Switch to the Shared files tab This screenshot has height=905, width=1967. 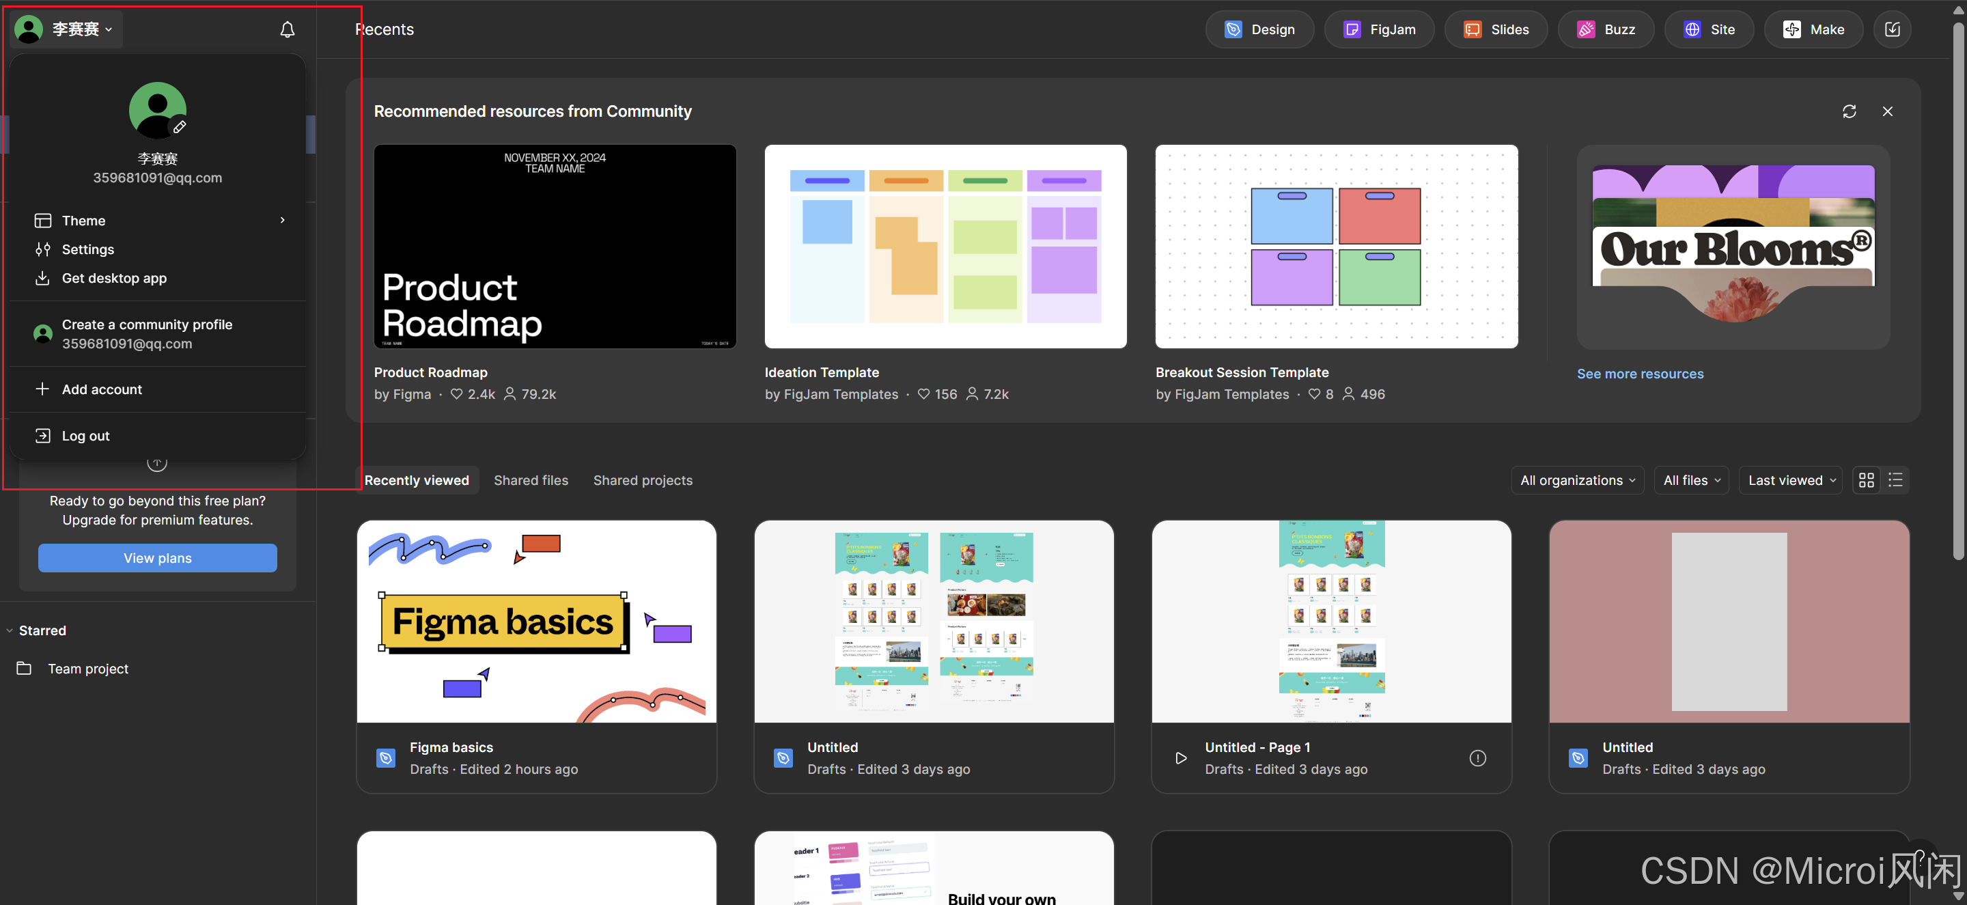coord(531,479)
